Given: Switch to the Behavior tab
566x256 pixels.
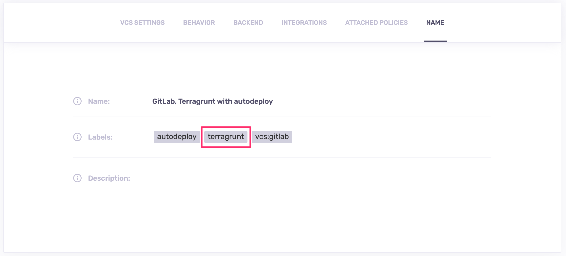Looking at the screenshot, I should [x=199, y=23].
